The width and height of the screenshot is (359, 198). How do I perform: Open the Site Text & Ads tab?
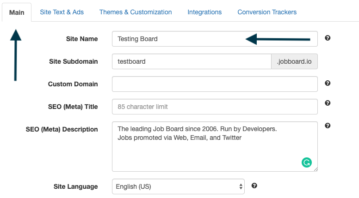coord(62,12)
